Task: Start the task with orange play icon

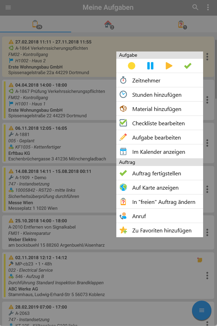Action: 169,66
